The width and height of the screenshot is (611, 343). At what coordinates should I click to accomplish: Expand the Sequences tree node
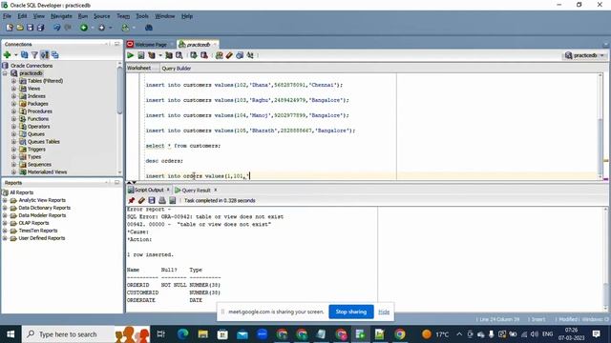pos(14,165)
